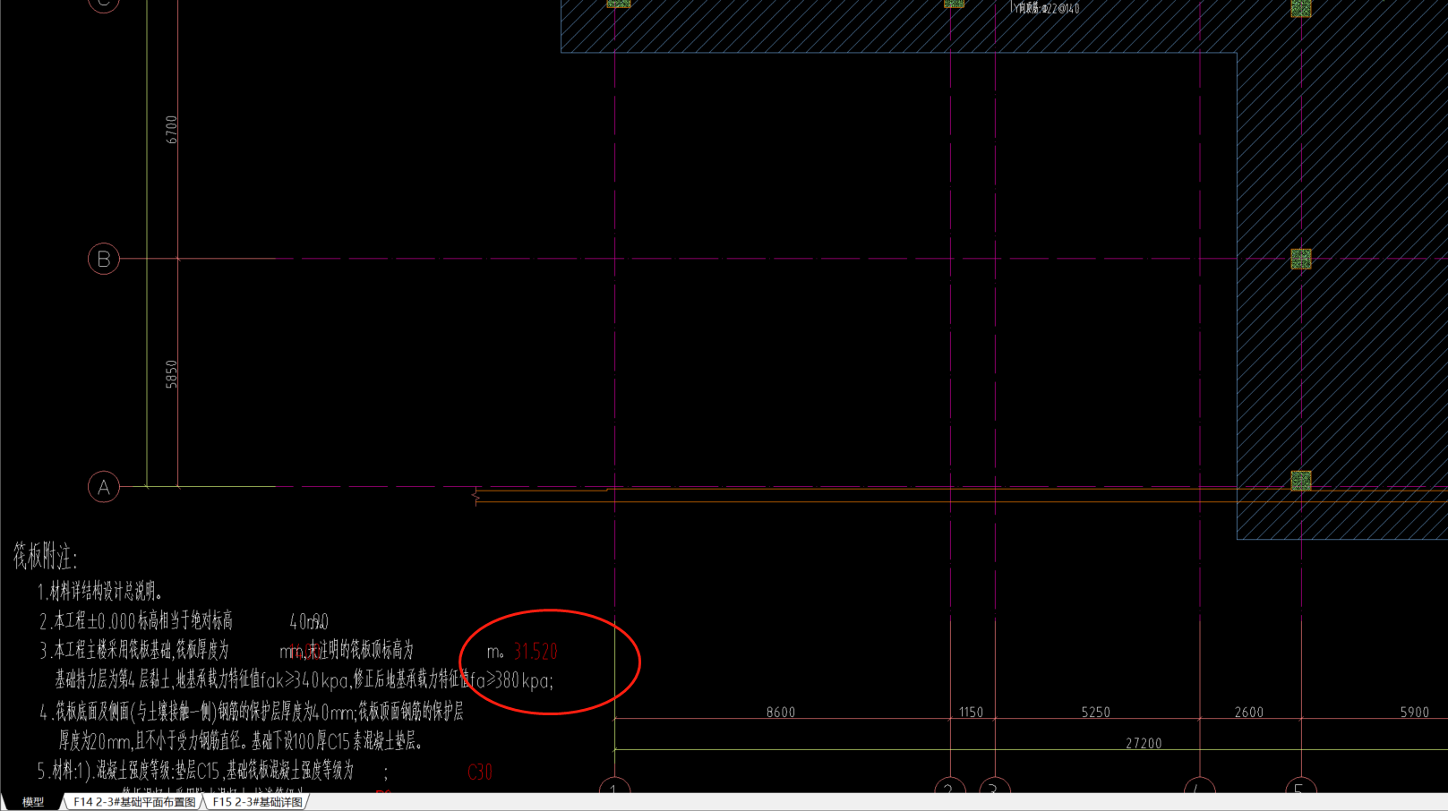Select the 2600 dimension value
Viewport: 1448px width, 811px height.
[1248, 713]
